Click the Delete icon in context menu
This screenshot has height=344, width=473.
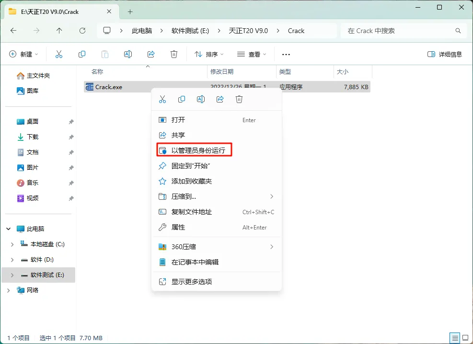239,99
